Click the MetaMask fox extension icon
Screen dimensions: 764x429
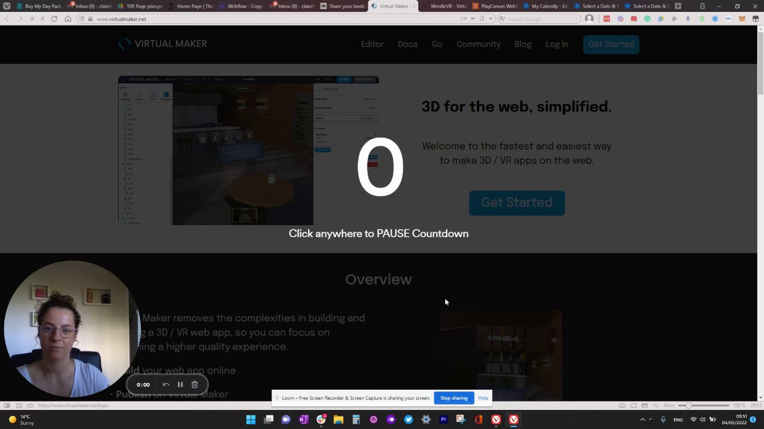(x=742, y=19)
